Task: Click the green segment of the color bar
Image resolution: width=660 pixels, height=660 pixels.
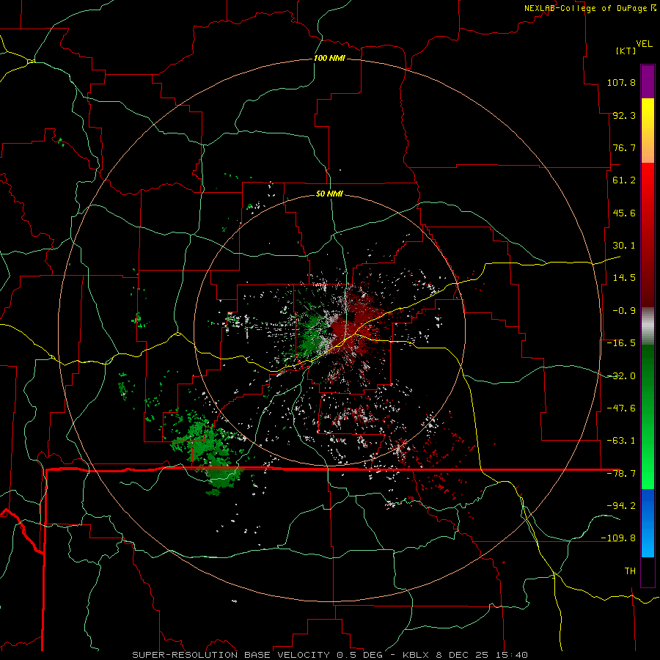Action: coord(648,417)
